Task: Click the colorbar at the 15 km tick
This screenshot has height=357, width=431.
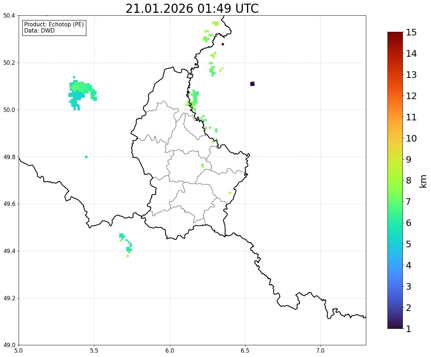Action: 395,33
